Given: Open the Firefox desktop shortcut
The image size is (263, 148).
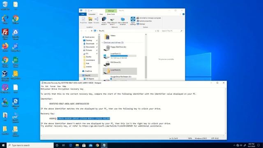Looking at the screenshot, I should click(x=5, y=47).
